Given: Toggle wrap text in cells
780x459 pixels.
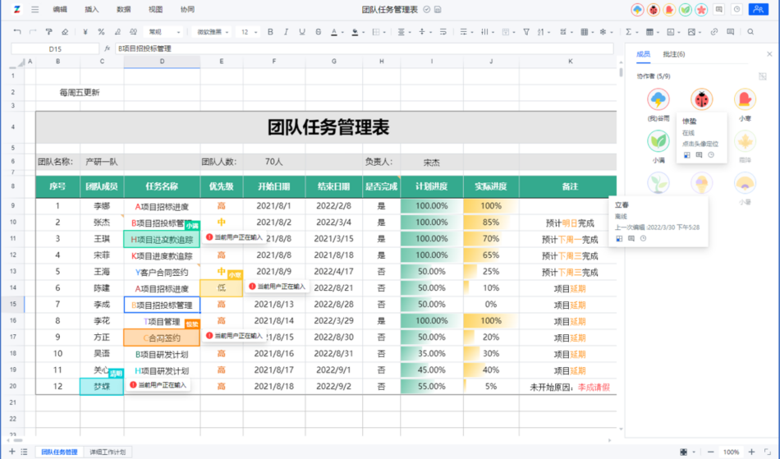Looking at the screenshot, I should pyautogui.click(x=443, y=32).
